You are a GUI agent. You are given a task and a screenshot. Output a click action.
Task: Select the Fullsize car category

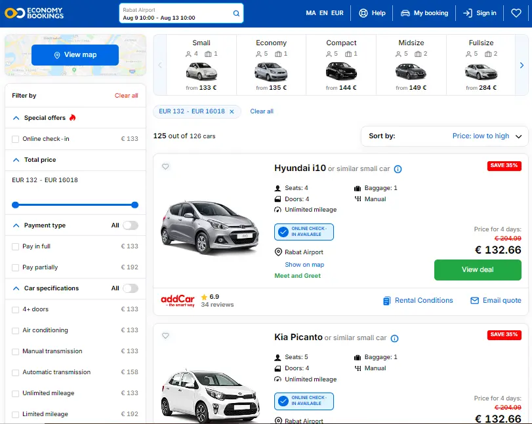pyautogui.click(x=481, y=65)
